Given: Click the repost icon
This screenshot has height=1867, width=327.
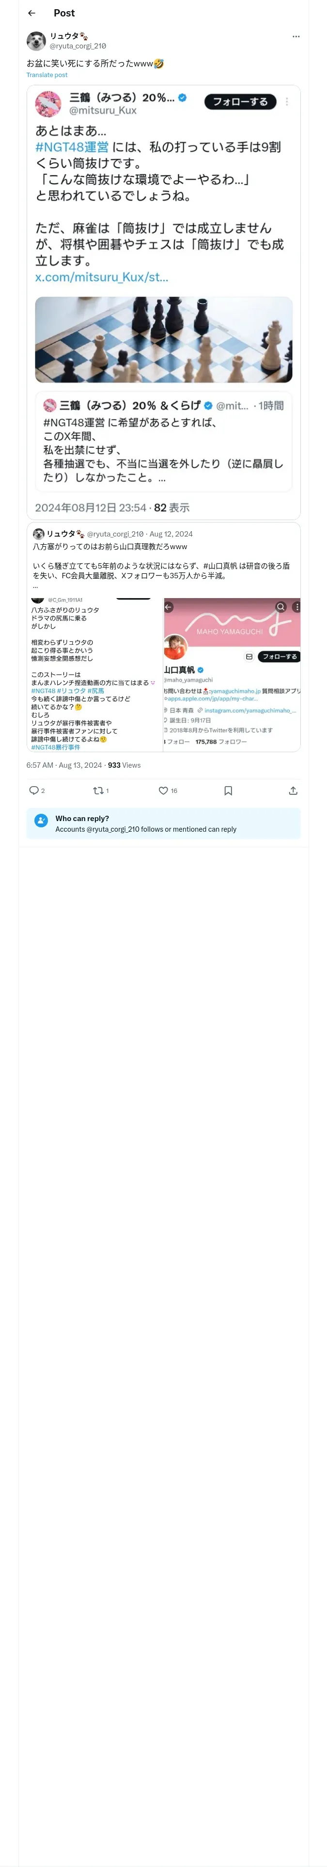Looking at the screenshot, I should (x=97, y=790).
